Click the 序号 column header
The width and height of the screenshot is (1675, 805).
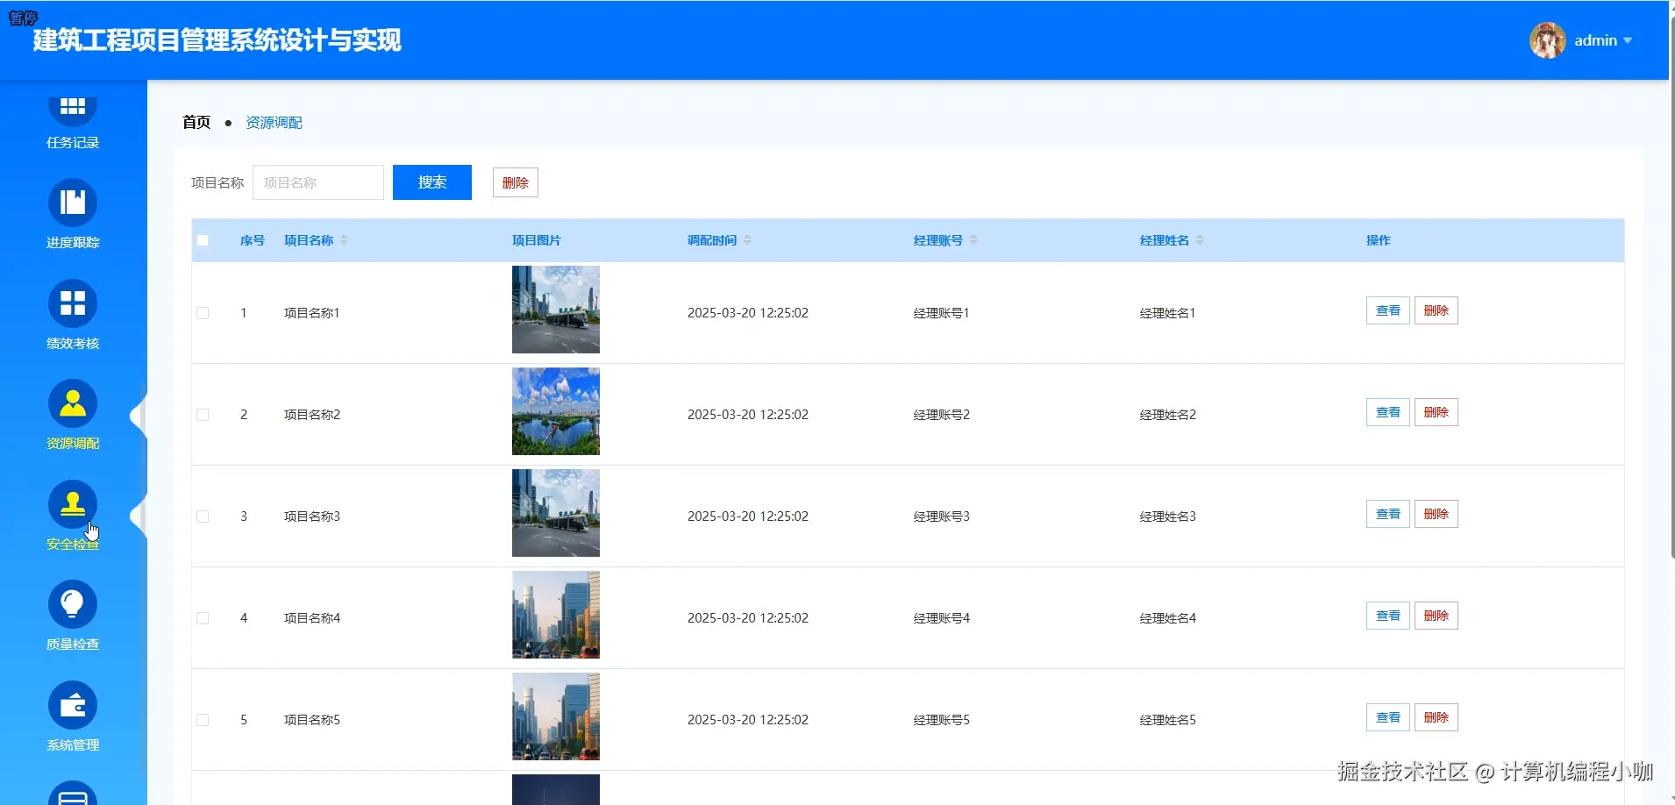coord(253,240)
